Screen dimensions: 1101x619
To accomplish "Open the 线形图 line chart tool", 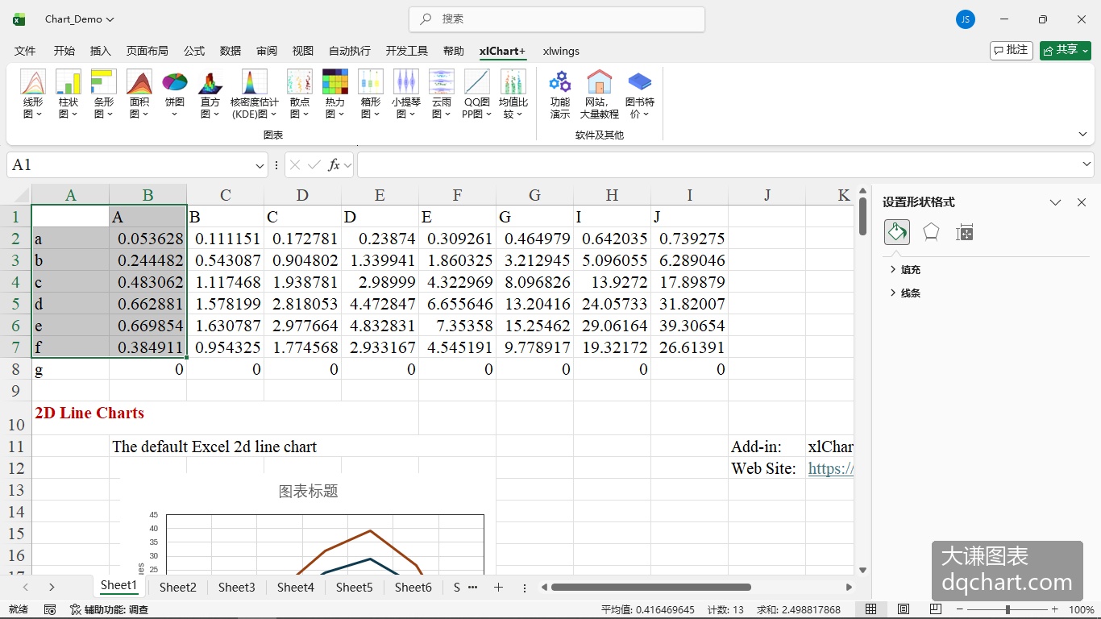I will (33, 94).
